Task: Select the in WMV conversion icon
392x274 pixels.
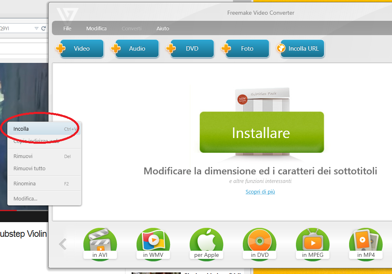Action: [153, 244]
